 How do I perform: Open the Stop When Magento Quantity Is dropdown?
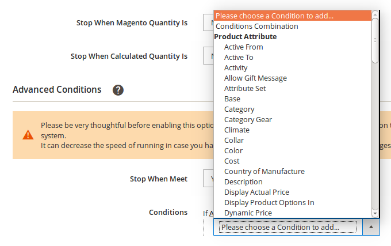coord(208,23)
